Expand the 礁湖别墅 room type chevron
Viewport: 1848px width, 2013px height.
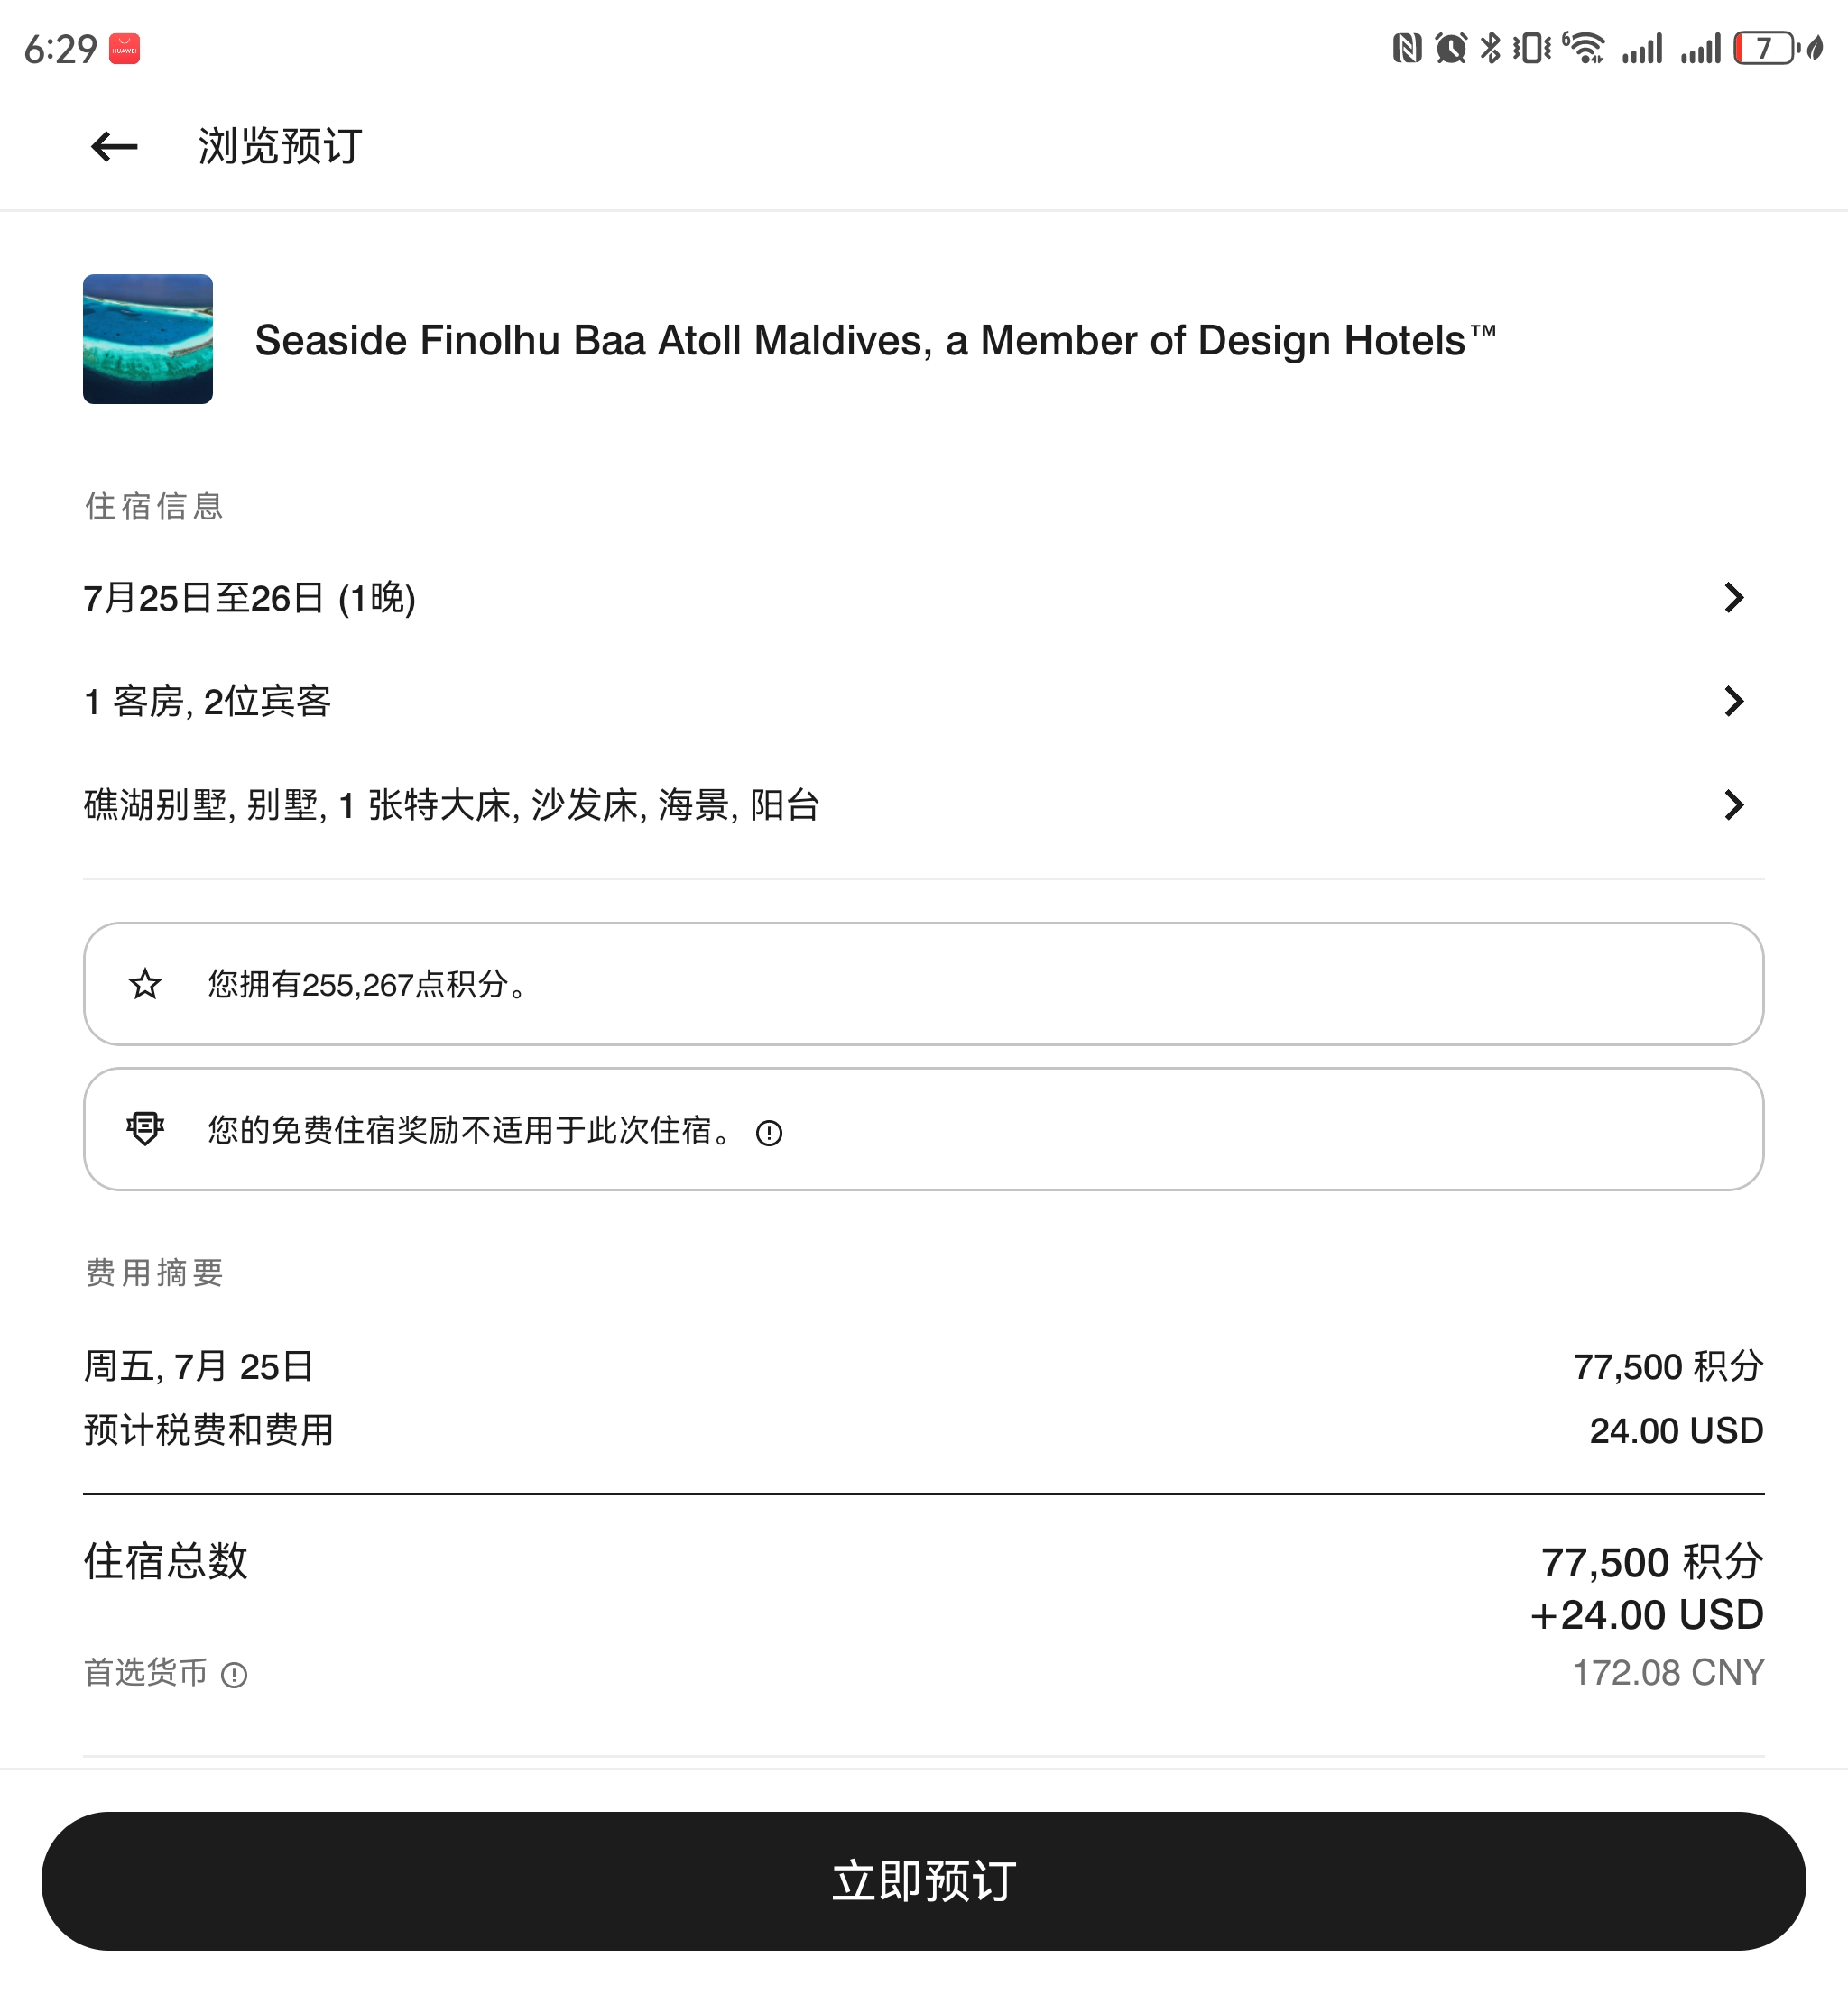tap(1734, 804)
